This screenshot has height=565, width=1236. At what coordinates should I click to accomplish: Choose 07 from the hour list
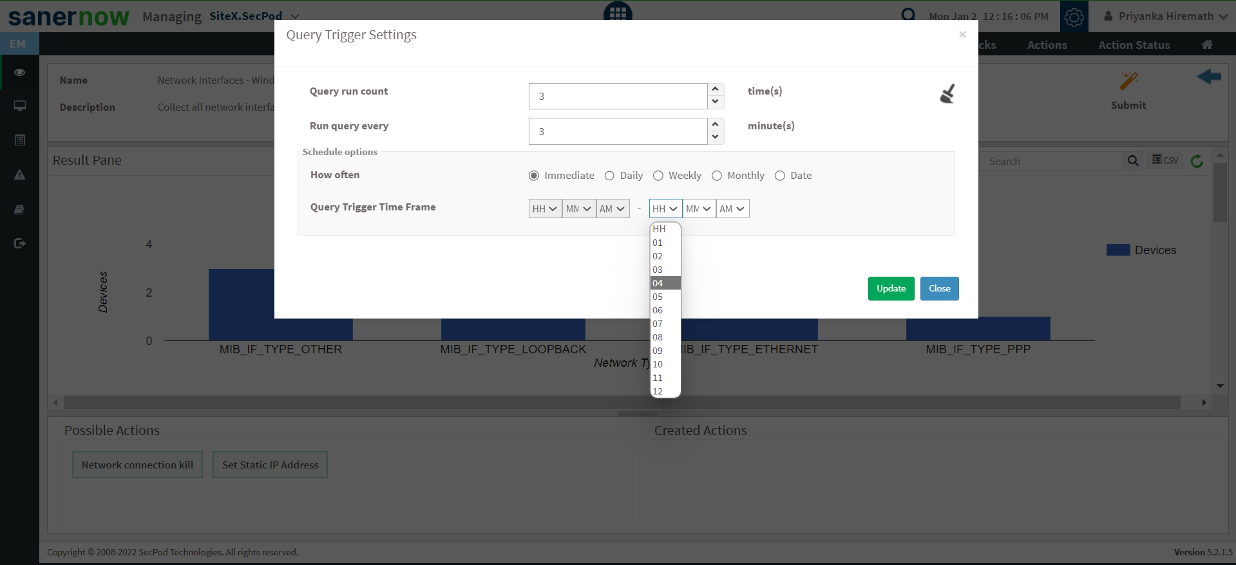(x=665, y=324)
